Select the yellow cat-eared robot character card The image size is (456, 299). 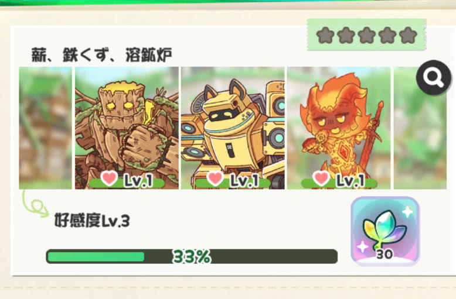pos(233,128)
